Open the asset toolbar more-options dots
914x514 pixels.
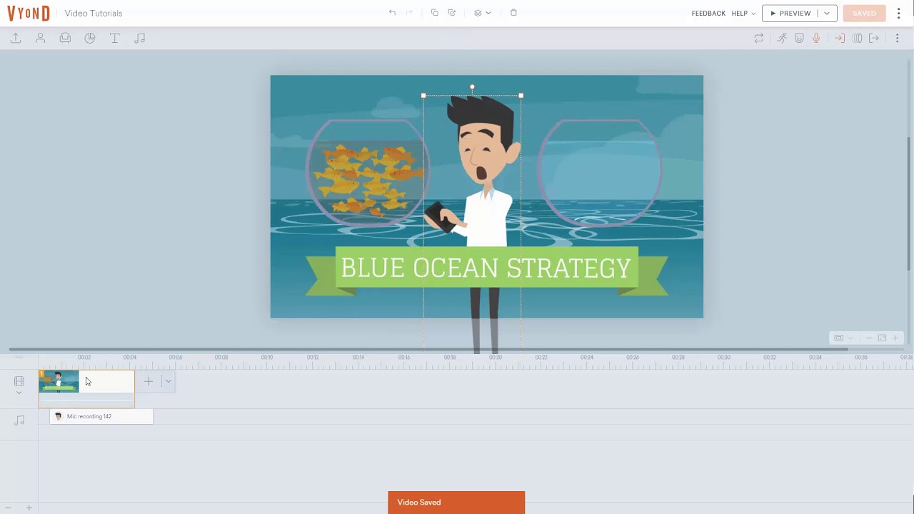[x=898, y=39]
